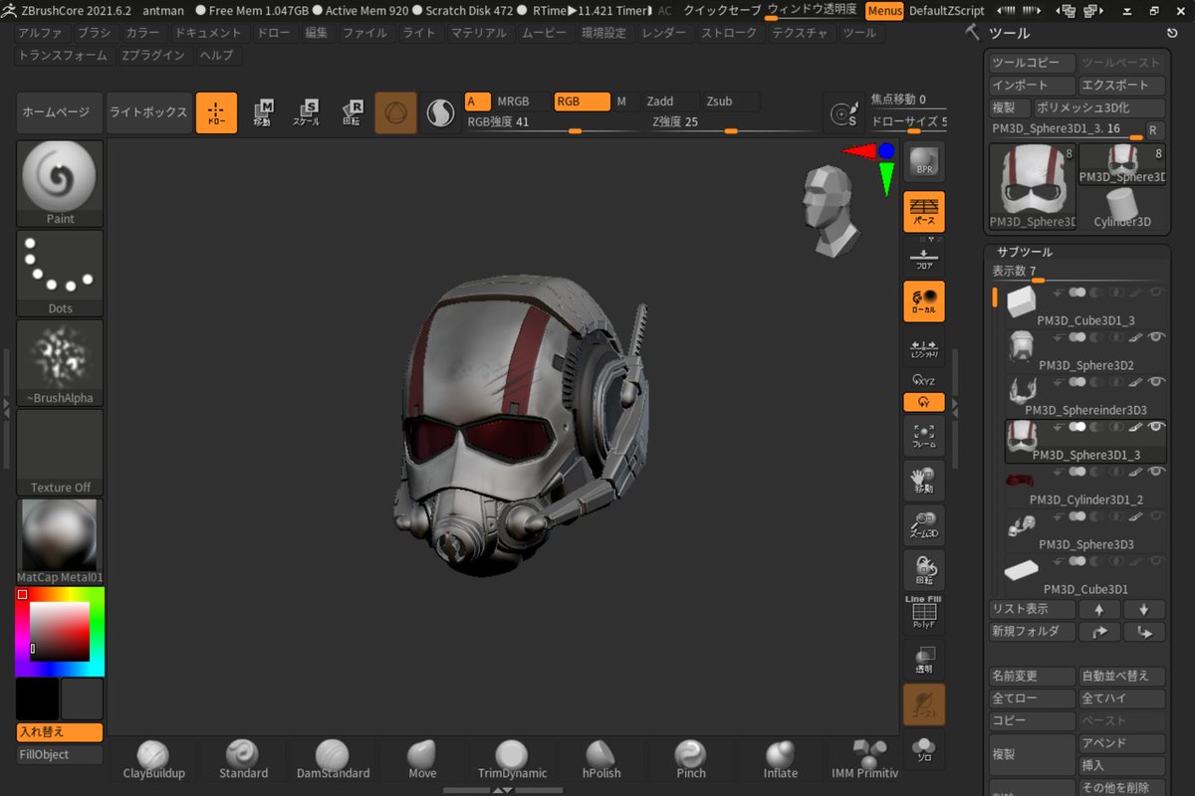
Task: Select the Move brush at bottom
Action: point(422,759)
